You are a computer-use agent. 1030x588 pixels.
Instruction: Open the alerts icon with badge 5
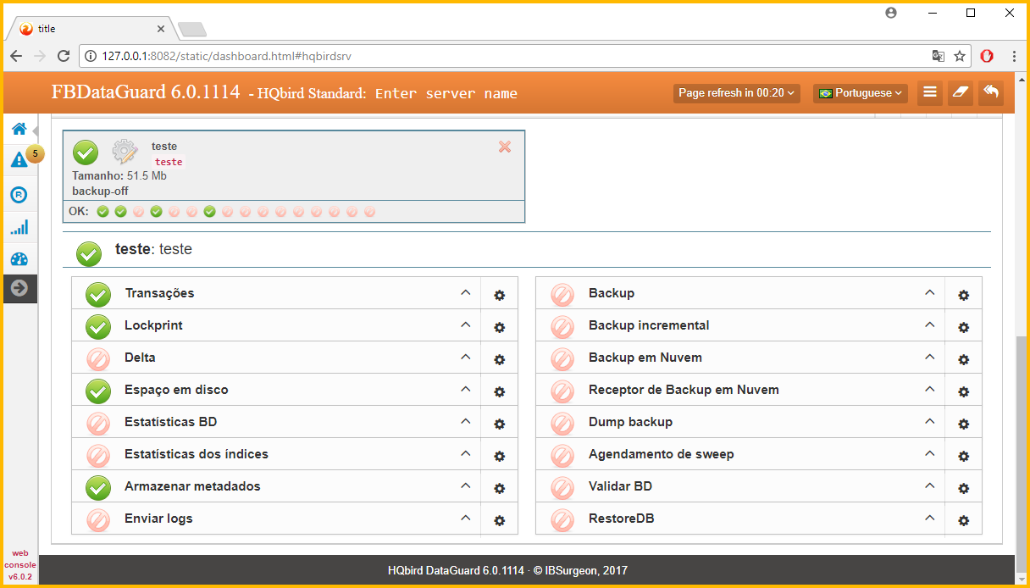pyautogui.click(x=19, y=160)
